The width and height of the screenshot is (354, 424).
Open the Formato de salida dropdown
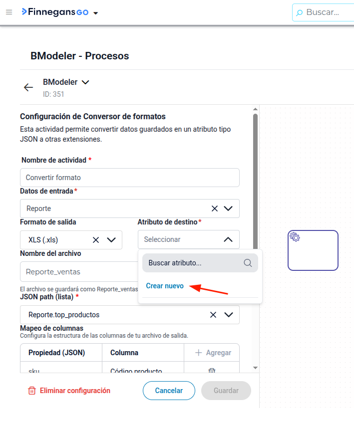(111, 240)
